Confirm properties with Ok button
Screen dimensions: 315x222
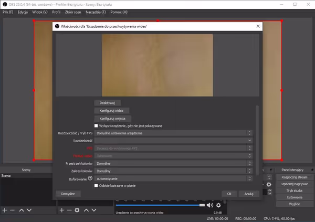[229, 194]
